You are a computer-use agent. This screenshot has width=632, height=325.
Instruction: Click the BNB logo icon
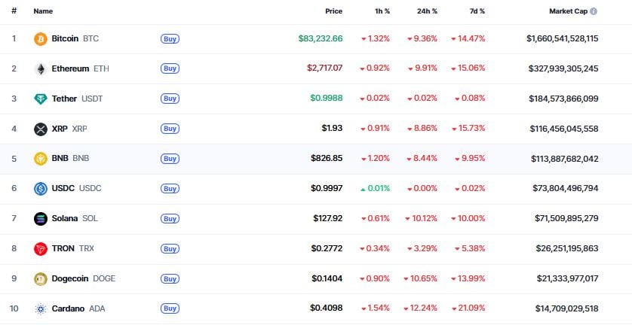coord(41,159)
